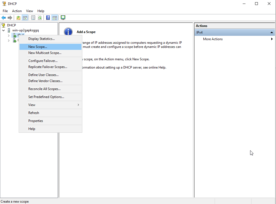
Task: Click the monitor icon in the toolbar
Action: (x=63, y=18)
